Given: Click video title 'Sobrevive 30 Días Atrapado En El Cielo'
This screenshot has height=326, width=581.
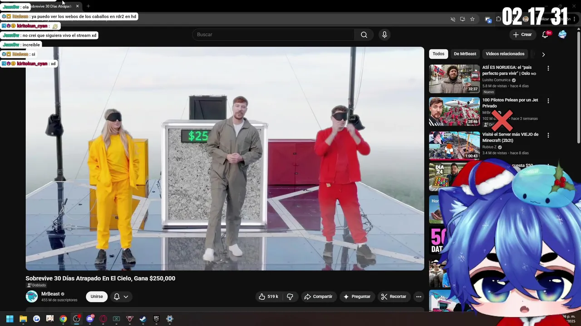Looking at the screenshot, I should 100,278.
